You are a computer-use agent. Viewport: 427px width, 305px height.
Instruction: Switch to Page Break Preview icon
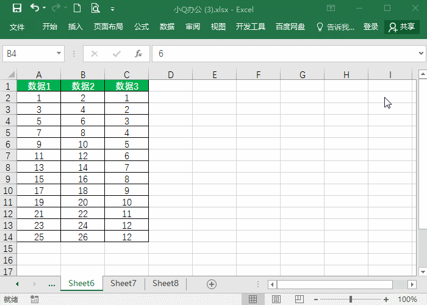pos(300,300)
